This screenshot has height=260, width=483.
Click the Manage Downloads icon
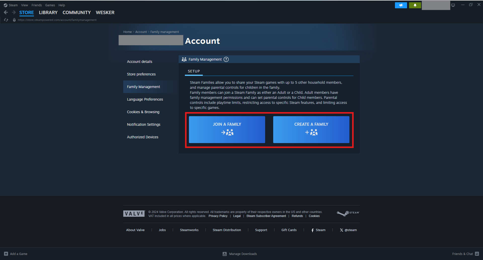(225, 254)
